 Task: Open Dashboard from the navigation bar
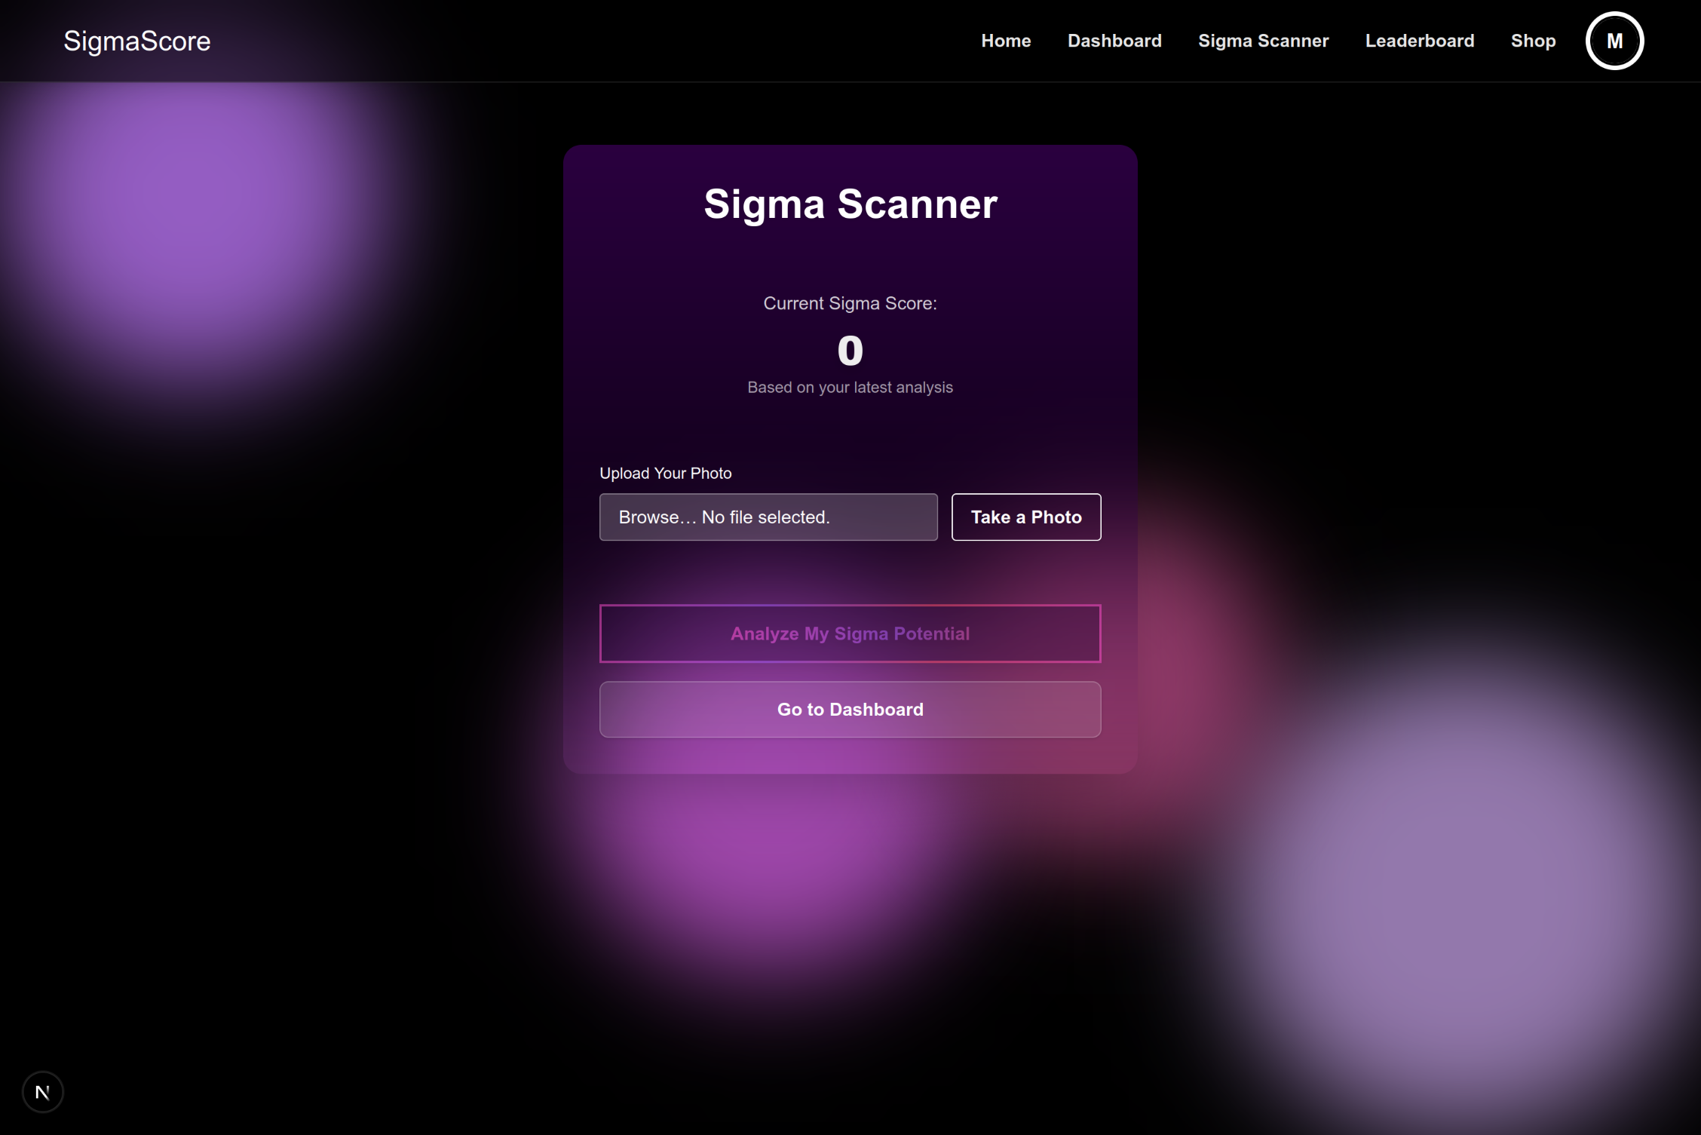[1114, 41]
